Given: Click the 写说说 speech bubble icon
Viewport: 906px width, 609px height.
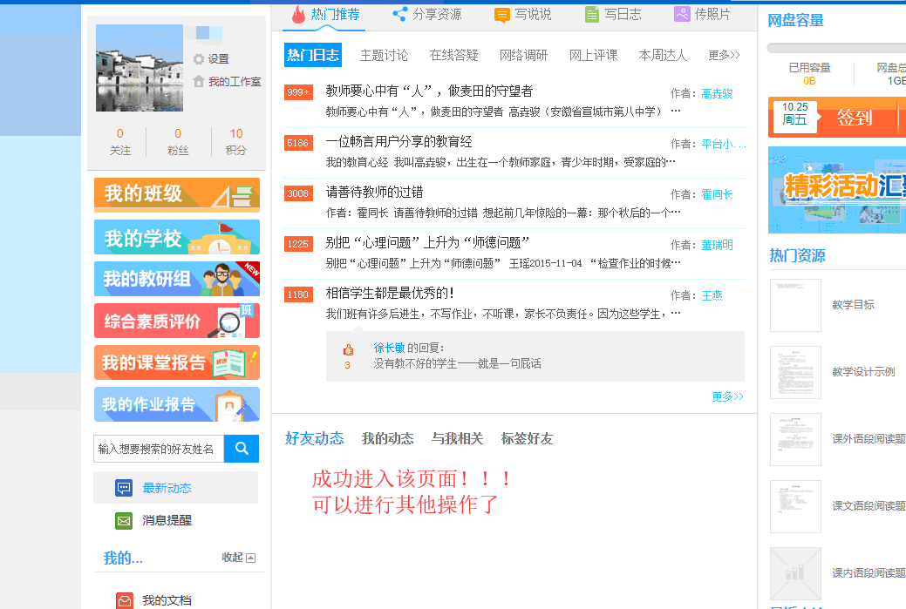Looking at the screenshot, I should click(x=502, y=15).
